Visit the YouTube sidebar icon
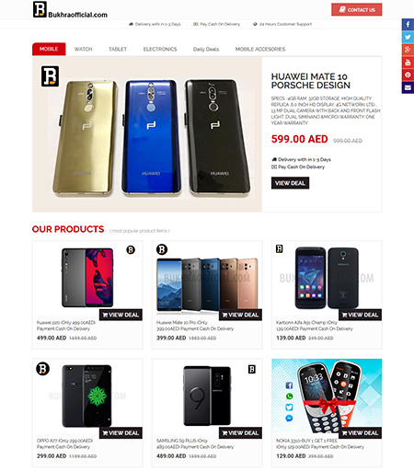This screenshot has height=471, width=414. coord(408,63)
